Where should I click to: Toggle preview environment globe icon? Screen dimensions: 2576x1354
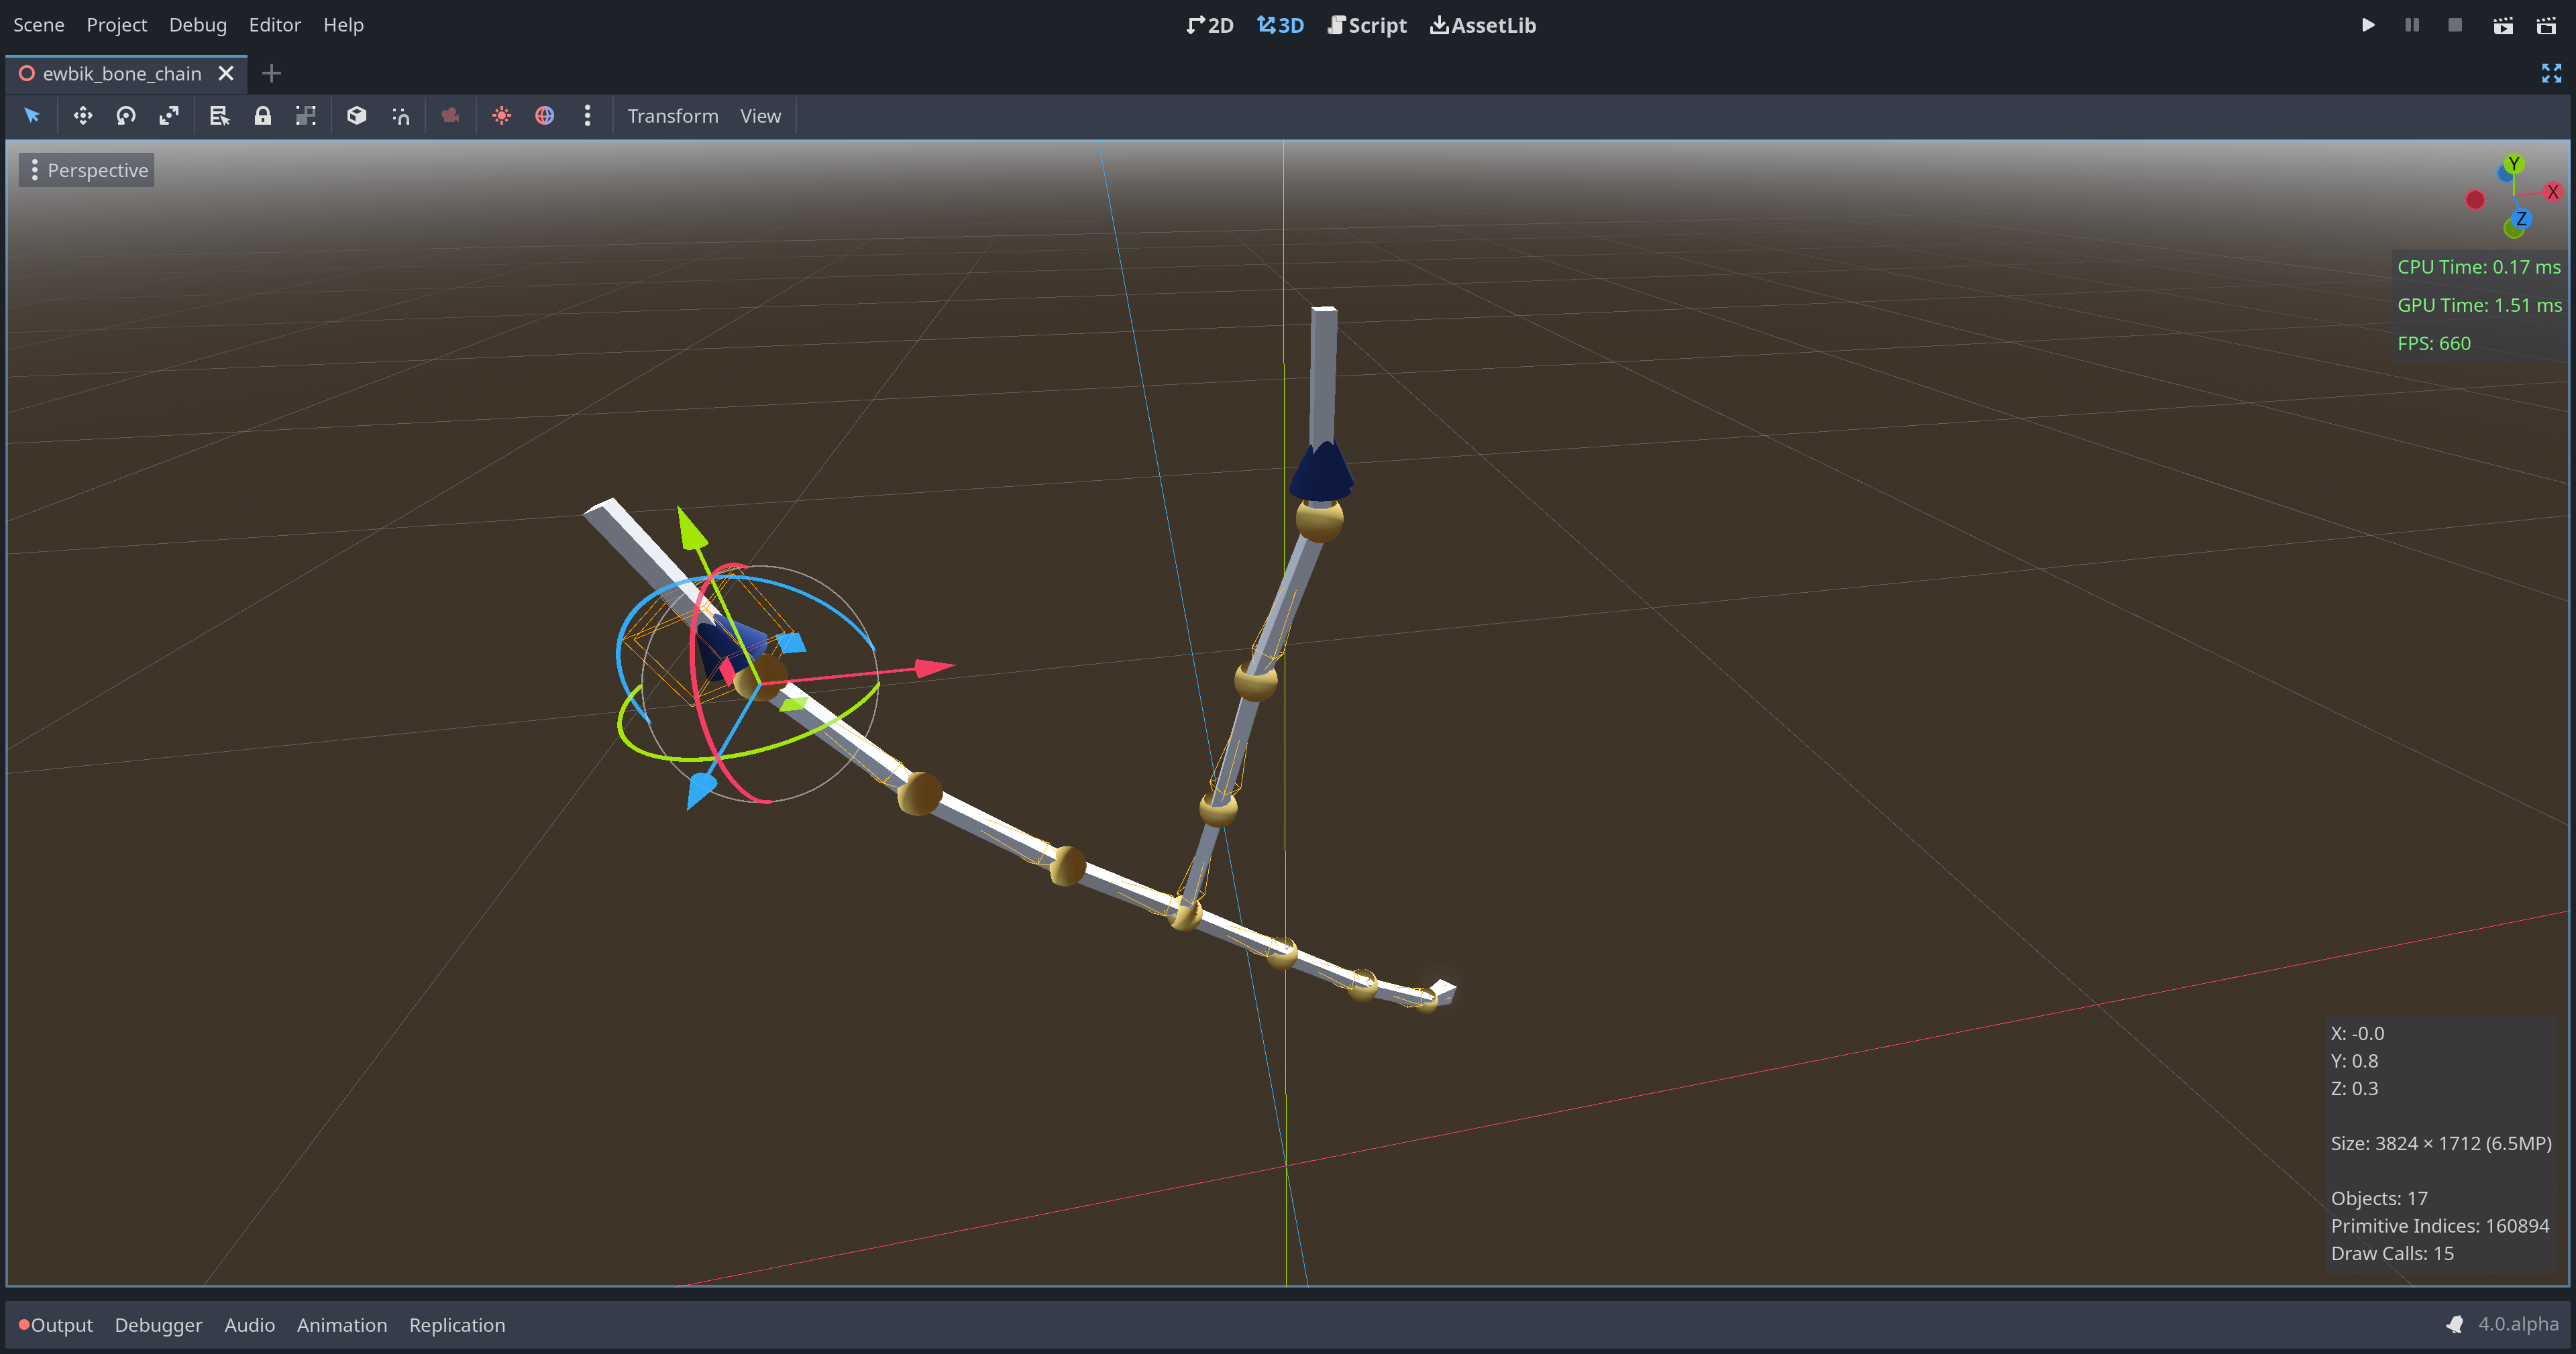pos(544,116)
